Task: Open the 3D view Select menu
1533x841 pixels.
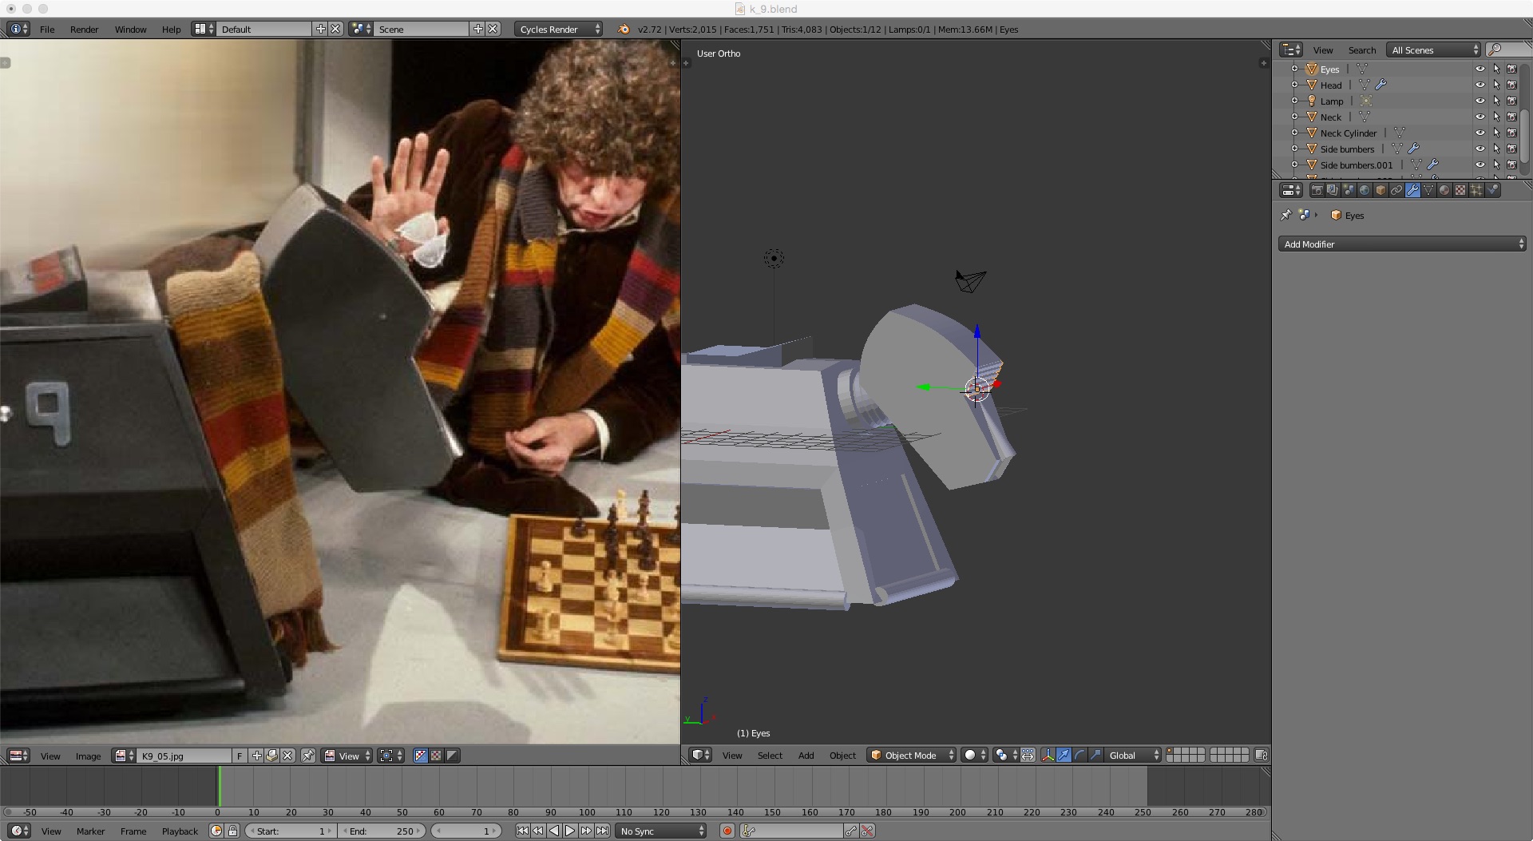Action: (770, 755)
